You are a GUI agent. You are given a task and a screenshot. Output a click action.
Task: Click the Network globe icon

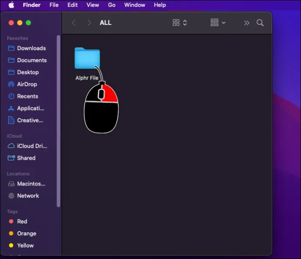point(11,196)
